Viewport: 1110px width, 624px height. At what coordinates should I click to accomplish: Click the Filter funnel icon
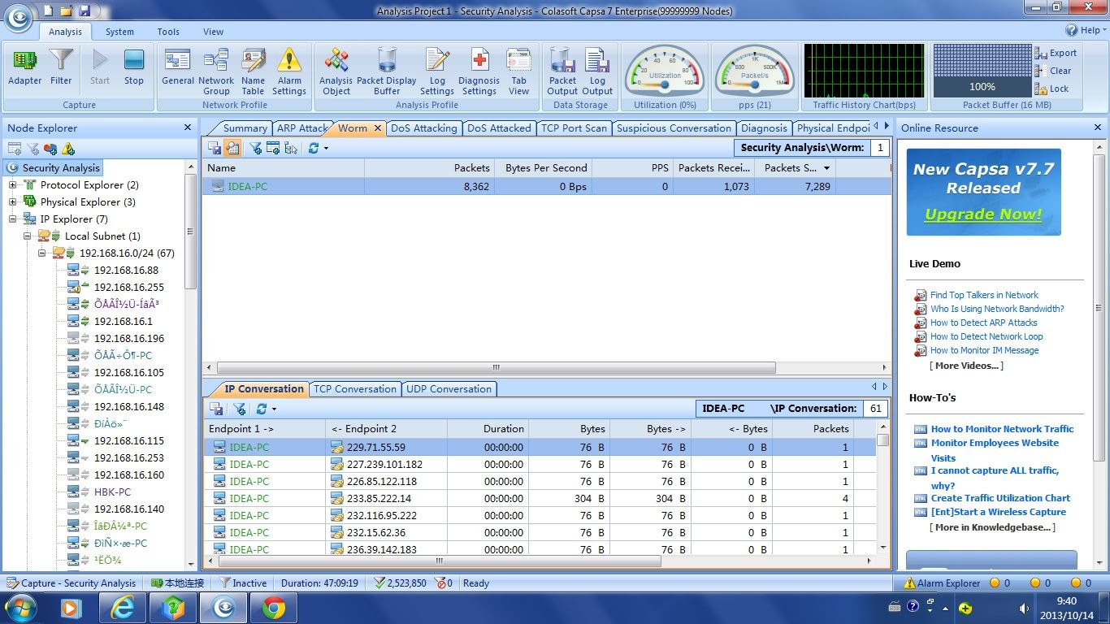[x=61, y=67]
